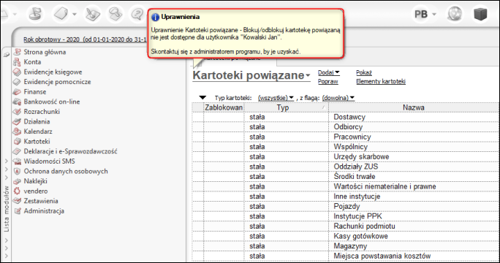
Task: Select the Pracownicy row
Action: tap(346, 137)
